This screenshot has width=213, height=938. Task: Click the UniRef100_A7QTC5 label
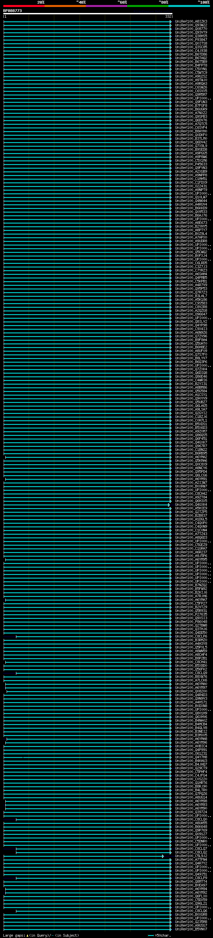point(191,124)
